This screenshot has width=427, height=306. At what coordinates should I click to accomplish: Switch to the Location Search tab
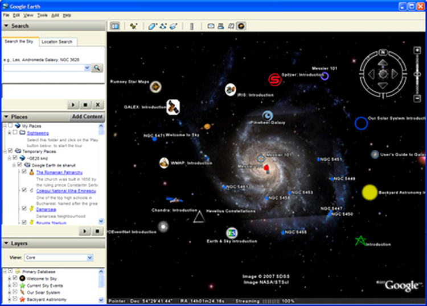click(x=57, y=42)
